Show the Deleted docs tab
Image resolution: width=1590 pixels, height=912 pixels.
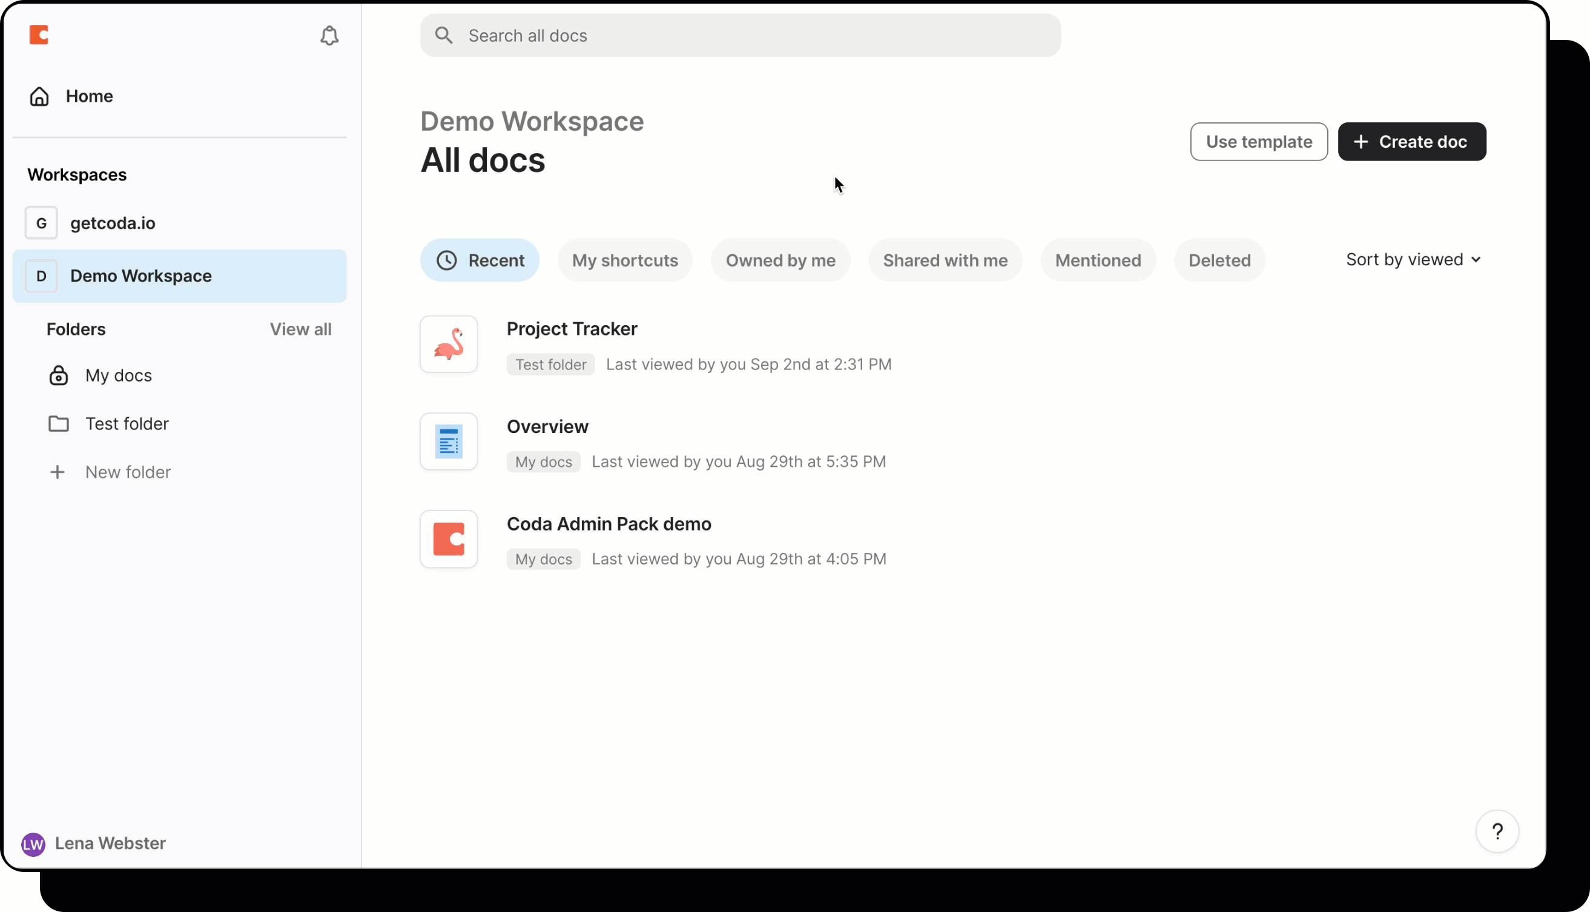coord(1219,260)
